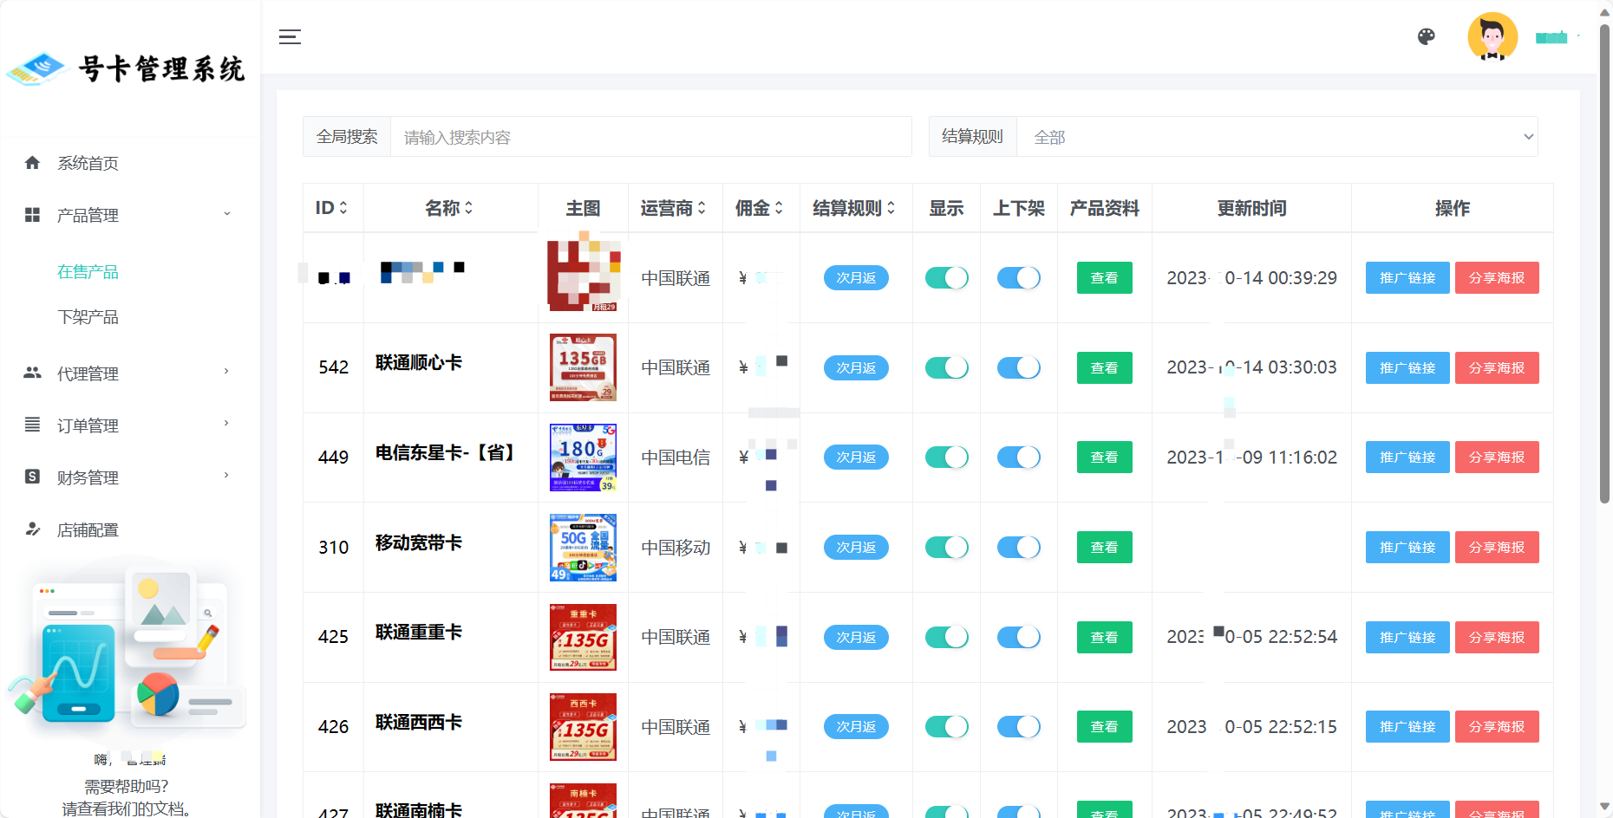Screen dimensions: 1613x818
Task: Toggle 上下架 switch for 移动宽带卡
Action: pos(1018,547)
